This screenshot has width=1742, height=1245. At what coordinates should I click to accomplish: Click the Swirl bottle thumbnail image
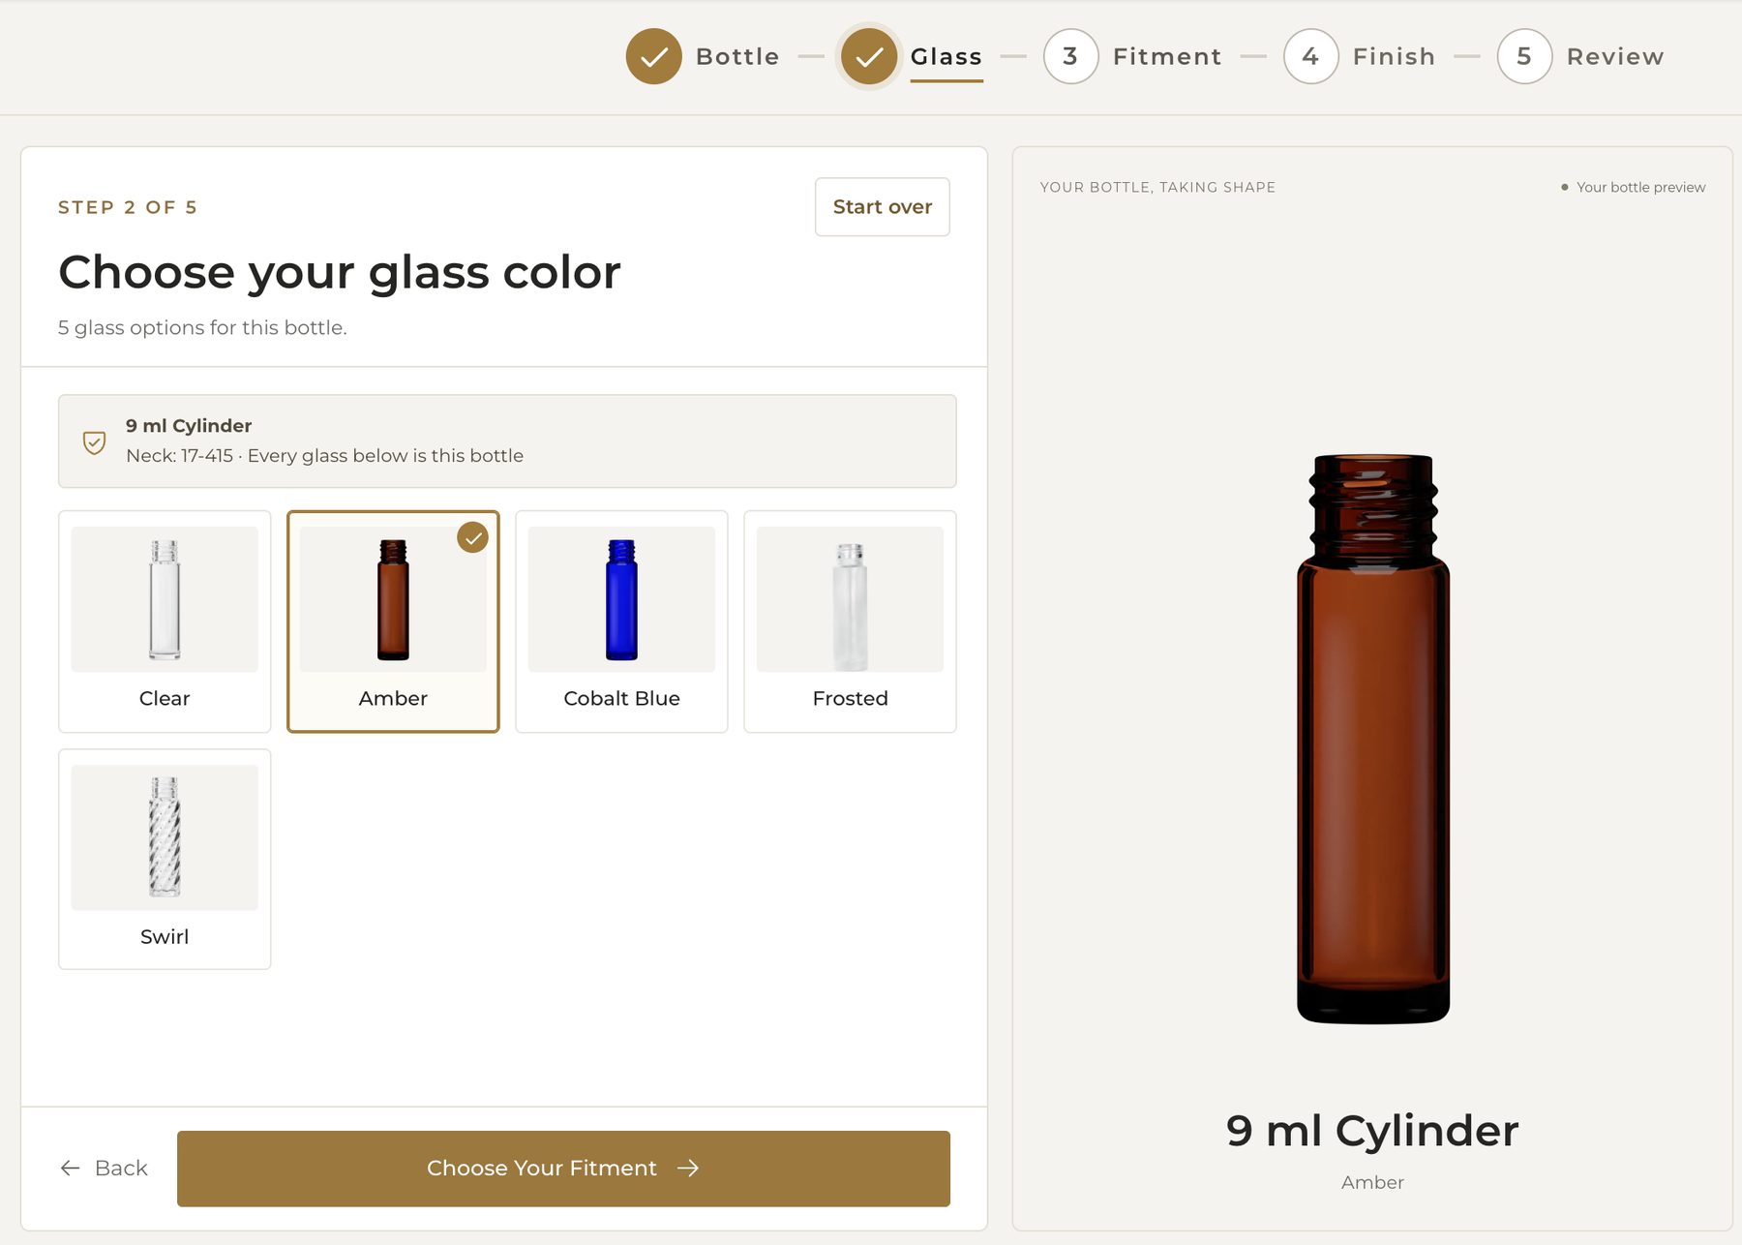tap(165, 837)
